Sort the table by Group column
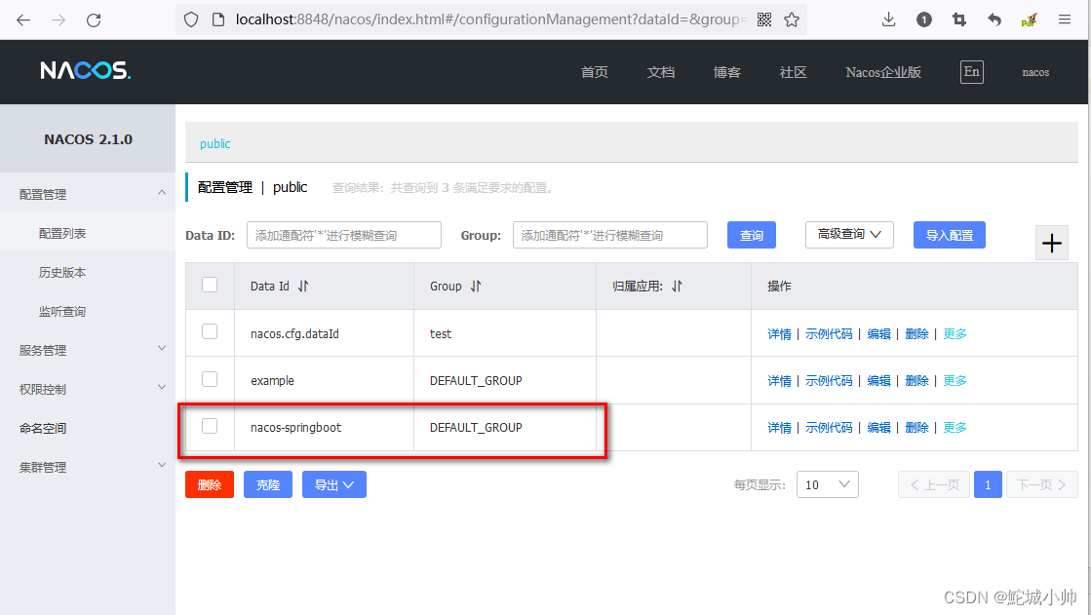This screenshot has height=615, width=1091. pos(476,286)
